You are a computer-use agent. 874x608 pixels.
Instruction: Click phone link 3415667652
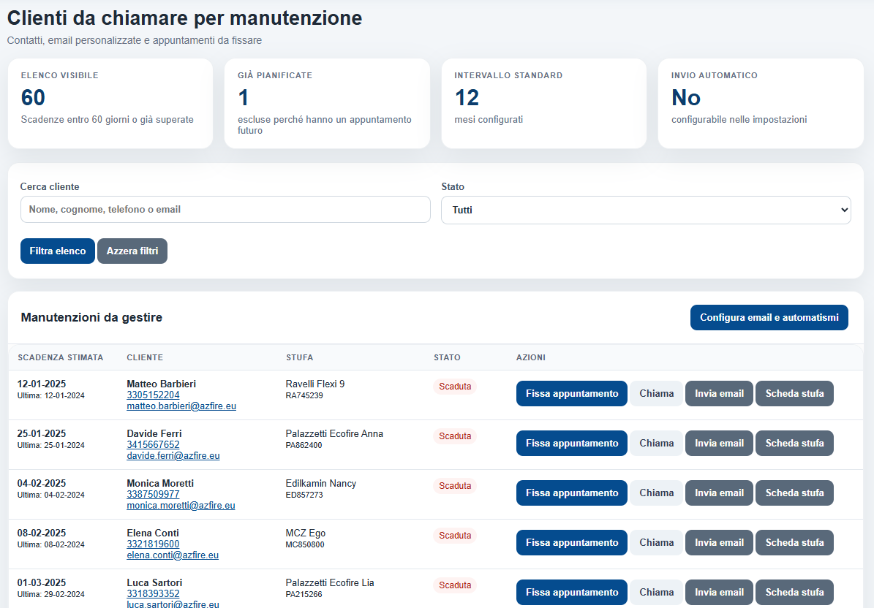(154, 444)
